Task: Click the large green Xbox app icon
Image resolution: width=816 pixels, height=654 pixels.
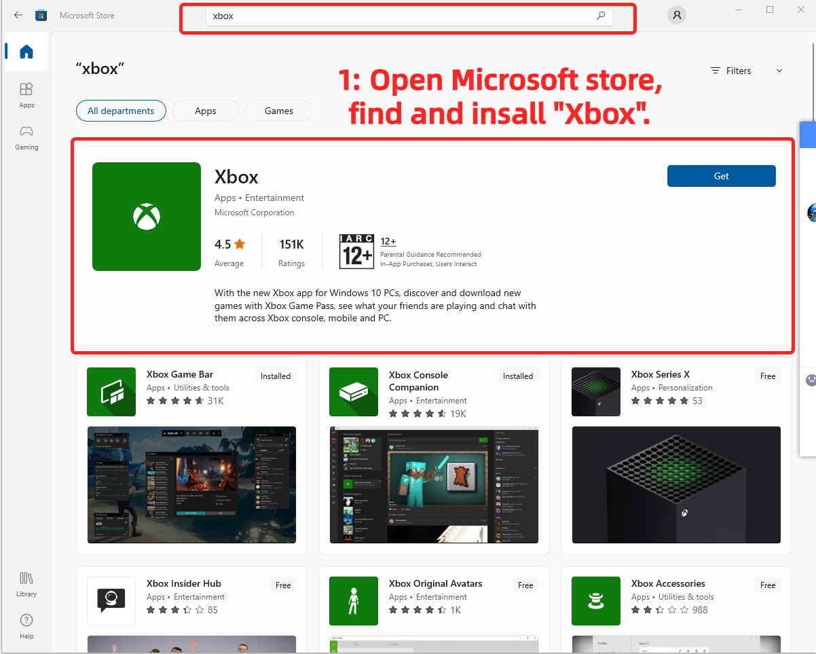Action: click(x=147, y=217)
